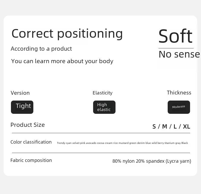Select the Correct positioning heading
The height and width of the screenshot is (194, 201).
[x=67, y=34]
